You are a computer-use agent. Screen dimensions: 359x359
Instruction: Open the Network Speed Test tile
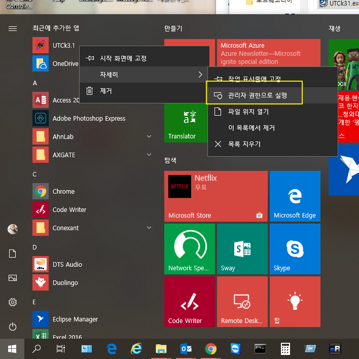tap(190, 249)
